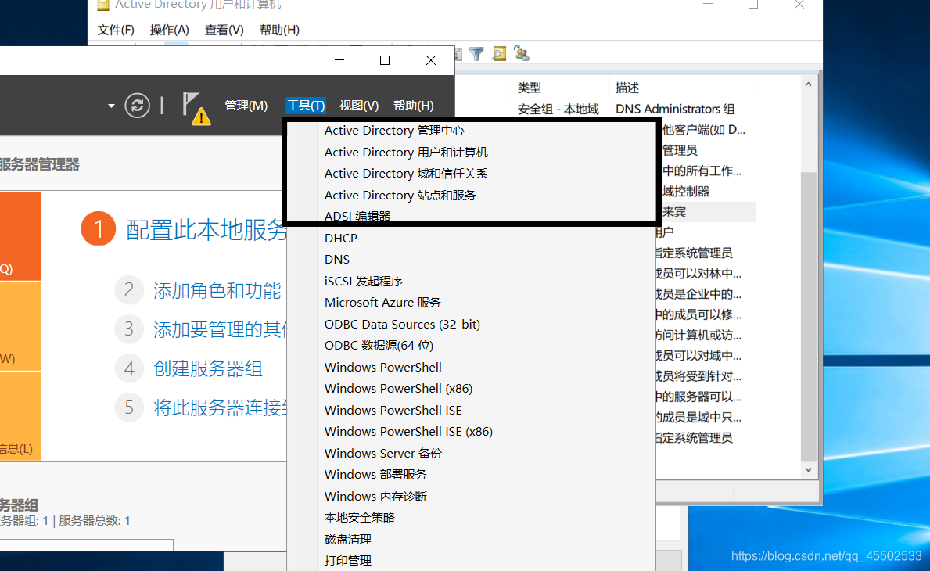The height and width of the screenshot is (571, 930).
Task: Open 视图(V) menu in Server Manager
Action: (x=359, y=106)
